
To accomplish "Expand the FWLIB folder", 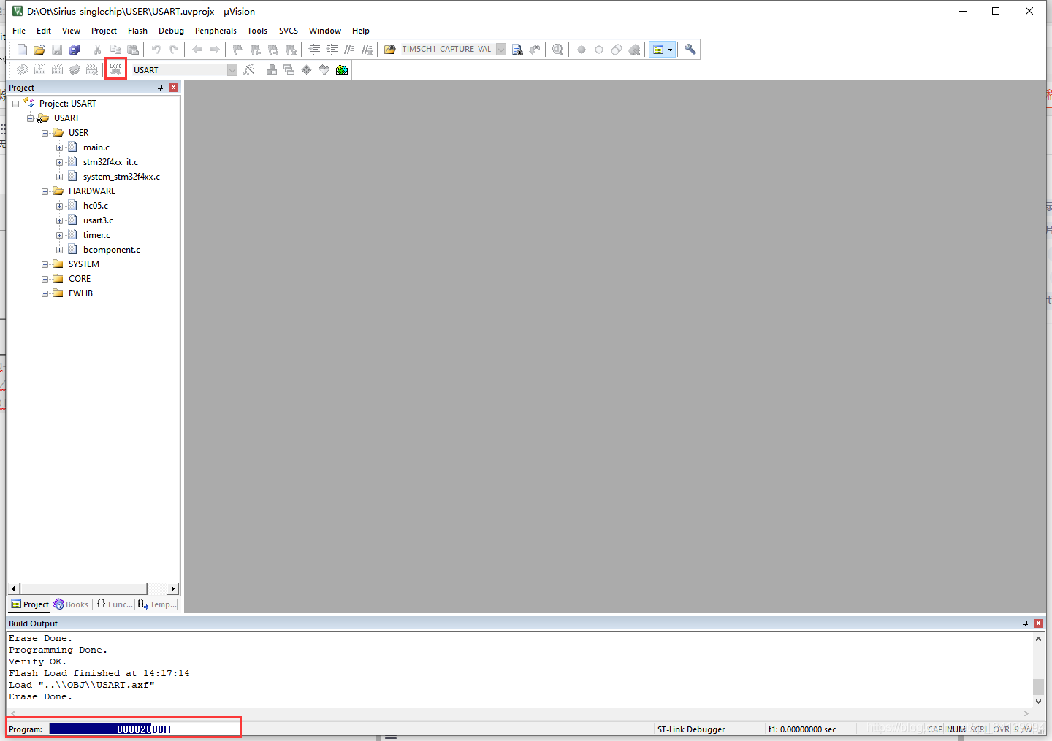I will (x=45, y=293).
